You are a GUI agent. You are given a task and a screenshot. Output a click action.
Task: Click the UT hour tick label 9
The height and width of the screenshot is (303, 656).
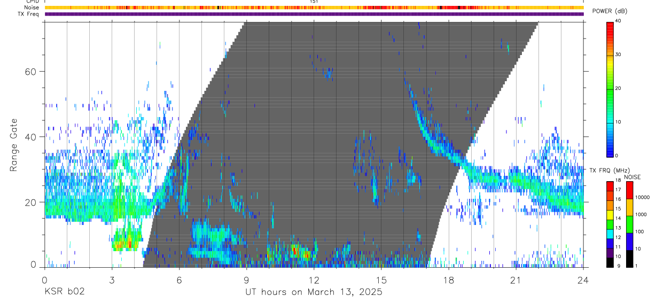(246, 280)
